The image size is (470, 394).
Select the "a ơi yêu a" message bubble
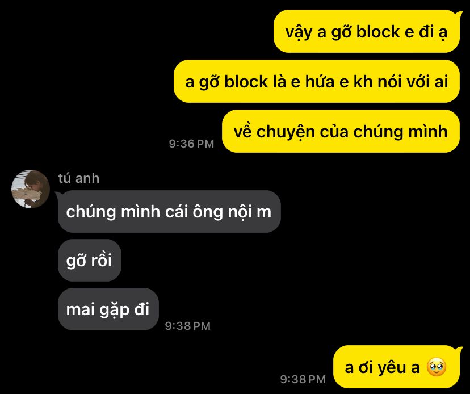396,367
